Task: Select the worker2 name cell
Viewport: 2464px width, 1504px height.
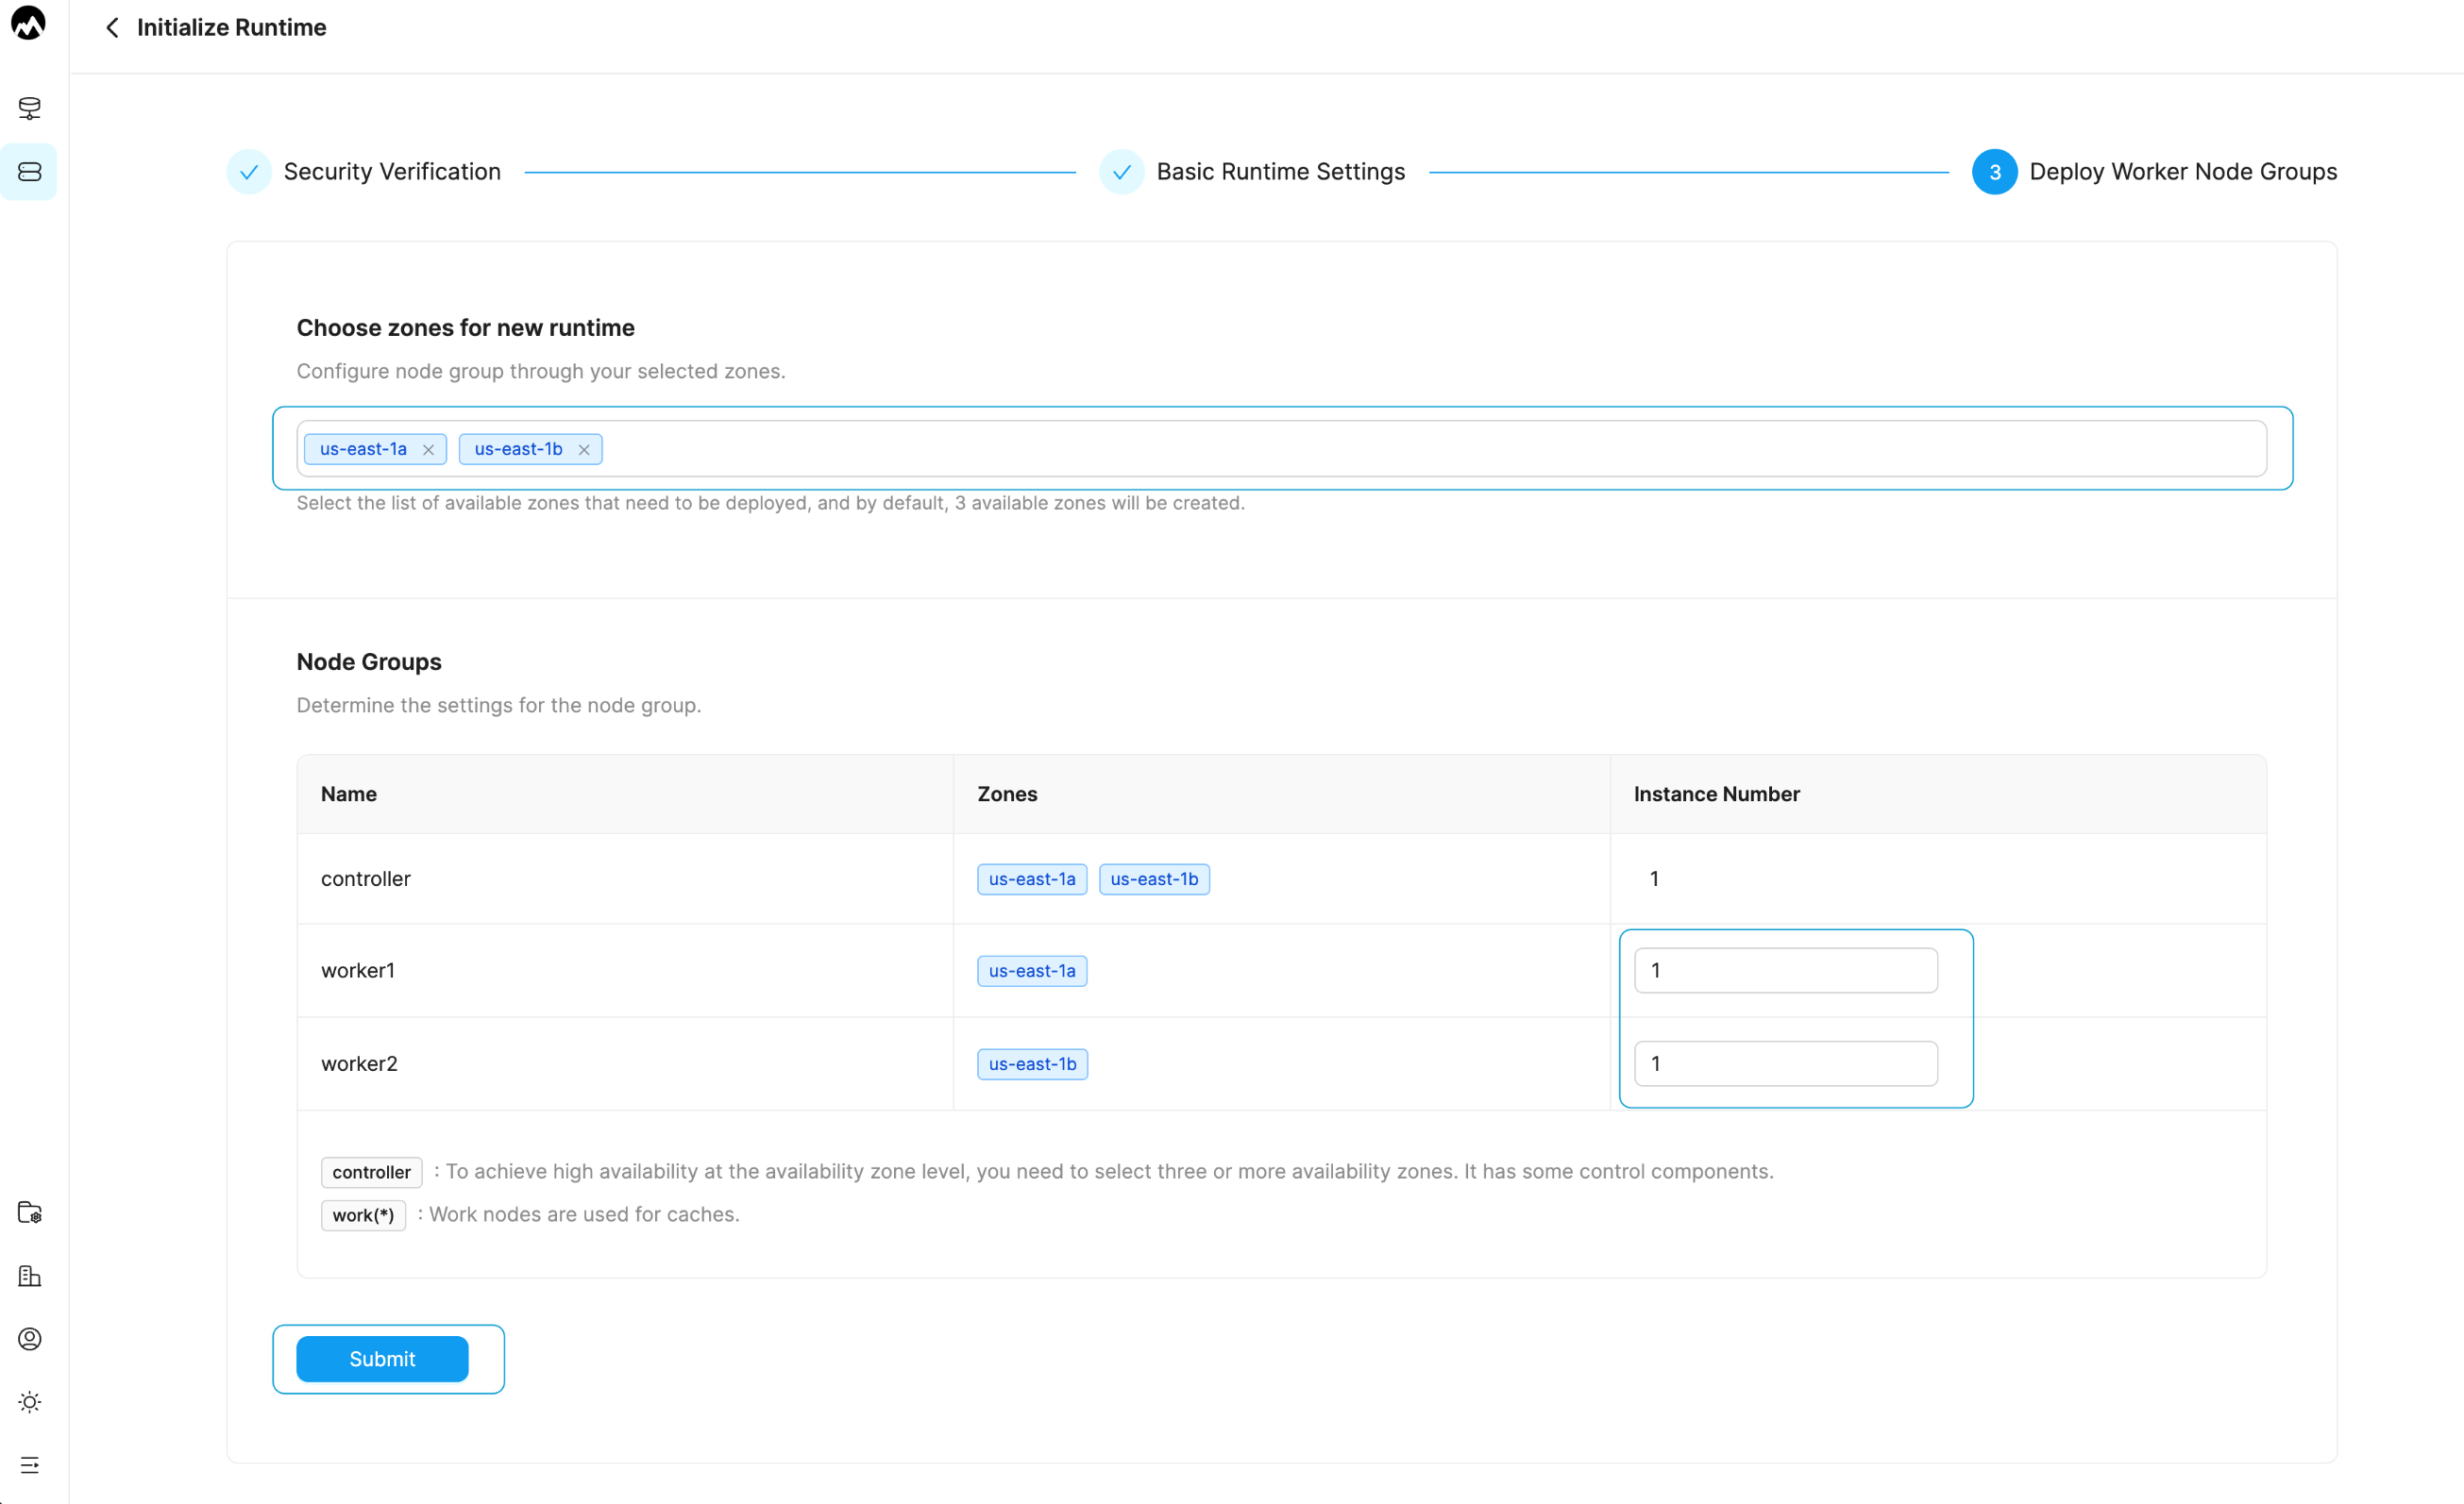Action: 625,1063
